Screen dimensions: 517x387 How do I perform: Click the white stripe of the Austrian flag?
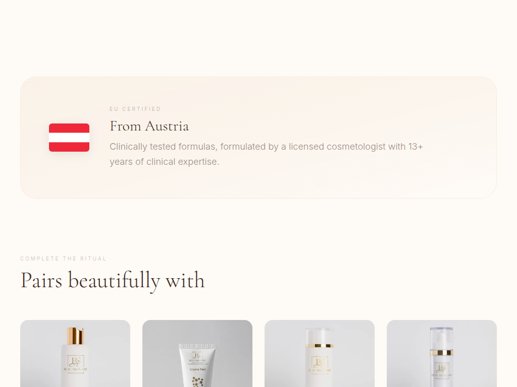point(69,138)
